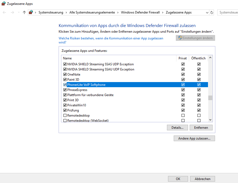Expand chevron after Windows Defender Firewall
Viewport: 238px width, 183px height.
(163, 13)
